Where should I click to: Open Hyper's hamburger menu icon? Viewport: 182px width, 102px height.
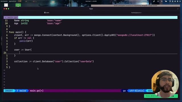click(178, 9)
